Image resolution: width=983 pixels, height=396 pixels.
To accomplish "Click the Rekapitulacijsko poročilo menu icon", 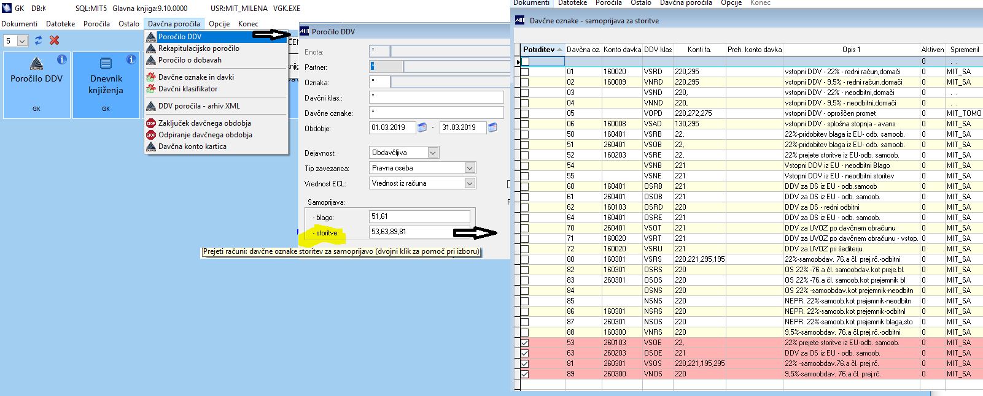I will tap(151, 48).
